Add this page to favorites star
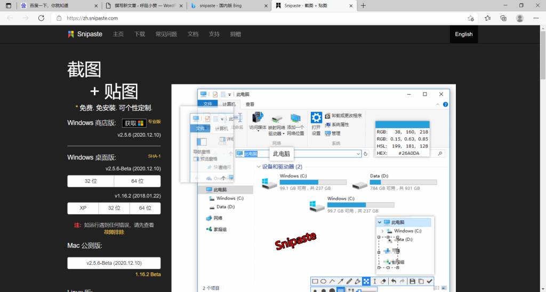546x292 pixels. click(x=471, y=18)
